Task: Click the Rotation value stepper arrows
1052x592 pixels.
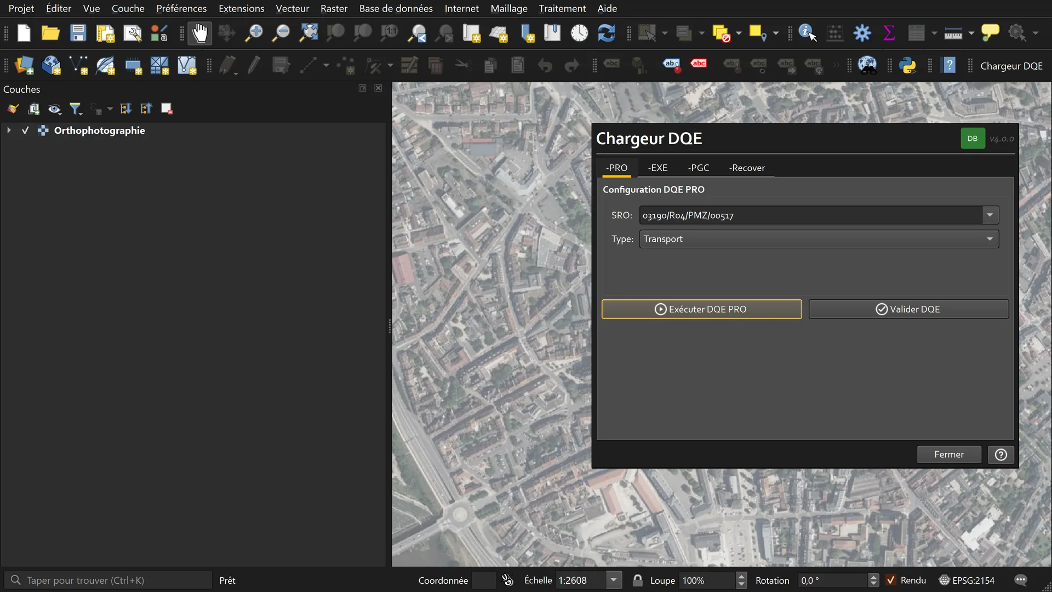Action: (x=873, y=580)
